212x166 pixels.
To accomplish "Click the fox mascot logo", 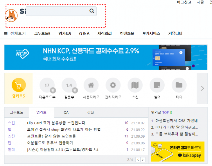I will pyautogui.click(x=12, y=16).
